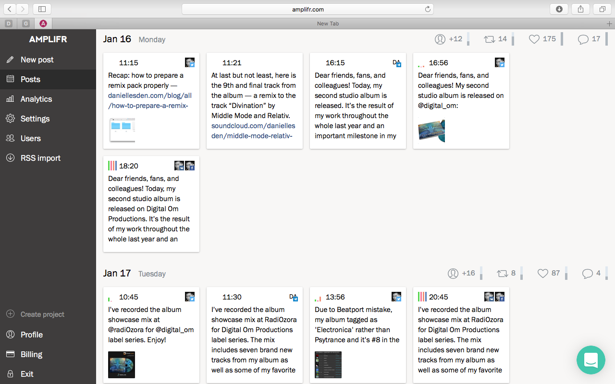Open album cover thumbnail in 16:56 post

pyautogui.click(x=431, y=130)
